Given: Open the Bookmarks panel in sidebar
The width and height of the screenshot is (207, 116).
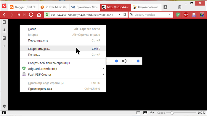Looking at the screenshot, I should pos(4,22).
